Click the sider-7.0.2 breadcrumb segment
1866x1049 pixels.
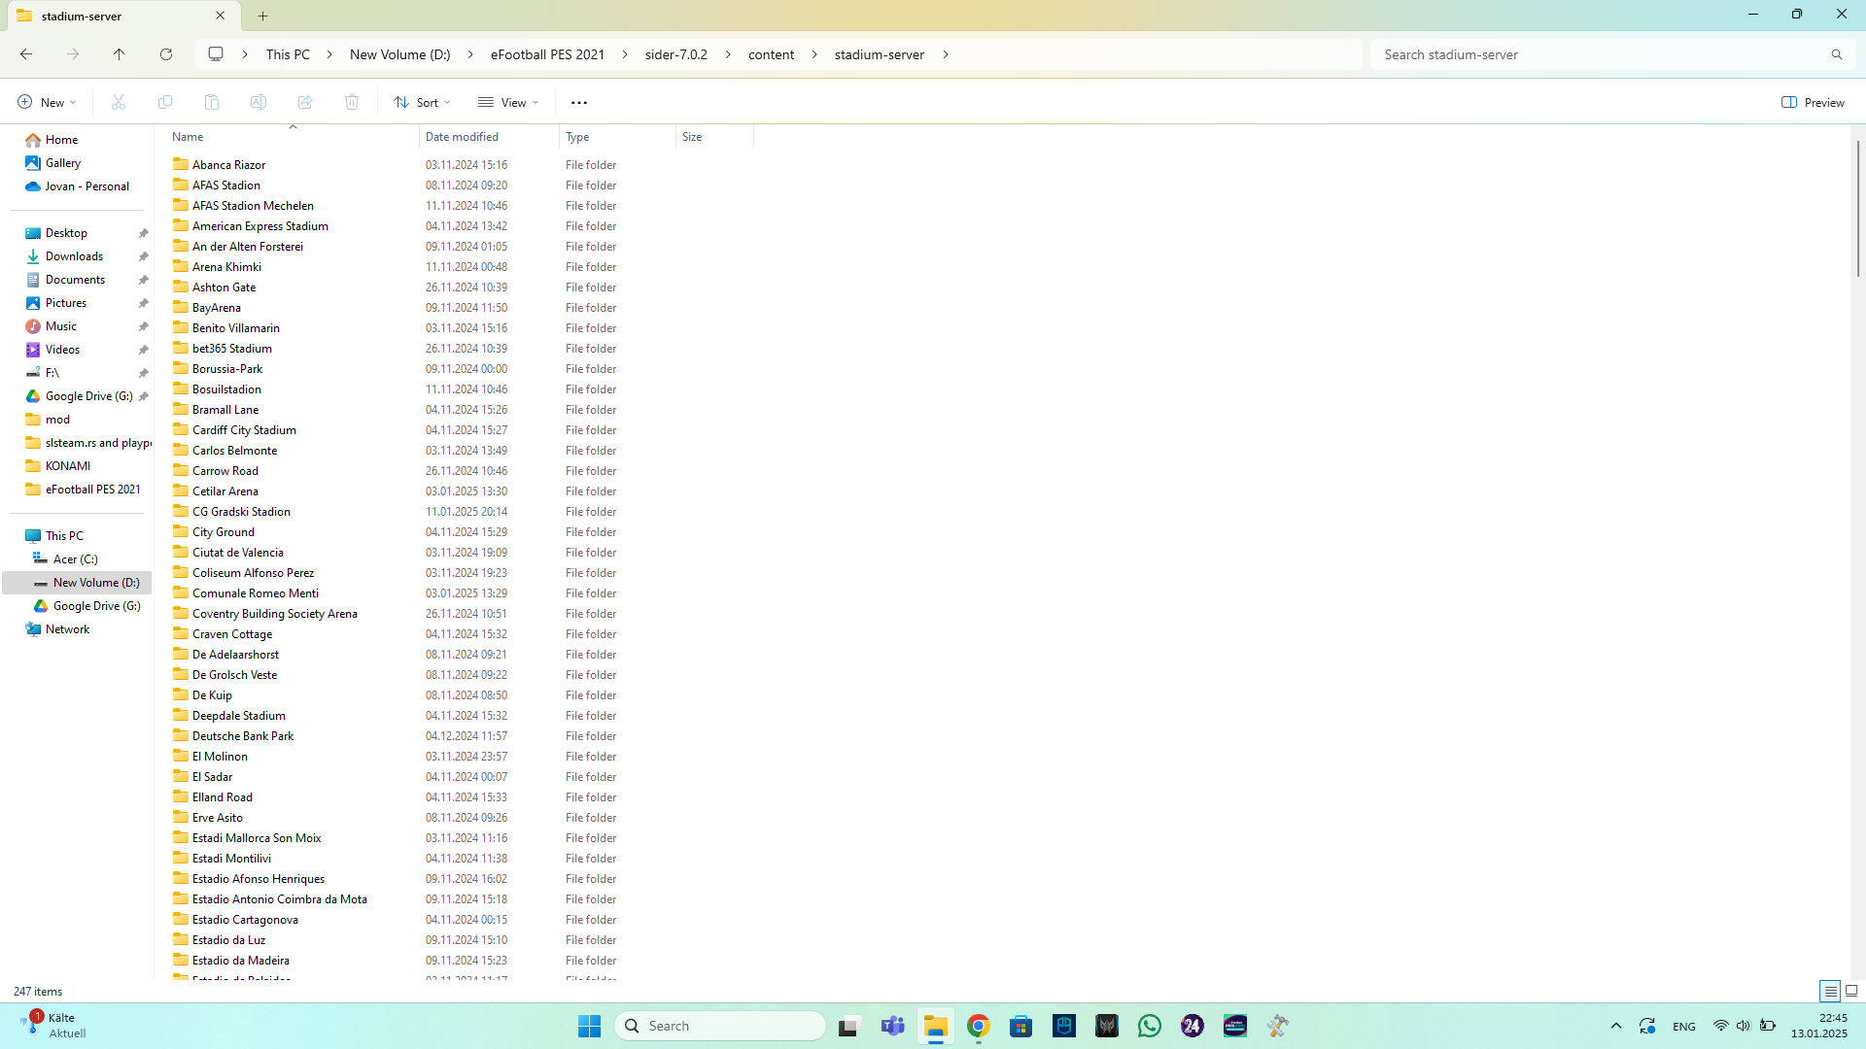click(675, 54)
